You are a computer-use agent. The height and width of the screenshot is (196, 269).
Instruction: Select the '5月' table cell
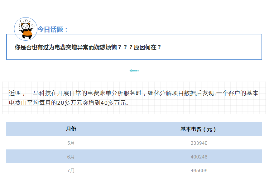[71, 143]
